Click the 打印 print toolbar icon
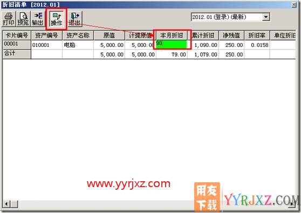Image resolution: width=301 pixels, height=213 pixels. 9,19
